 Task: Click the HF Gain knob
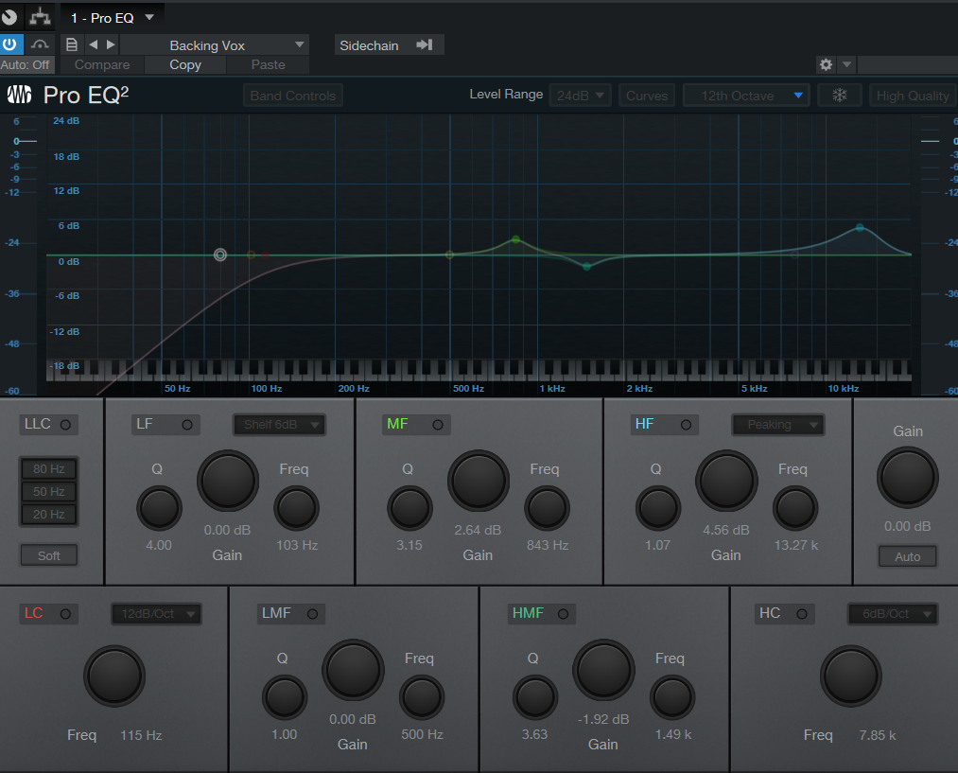coord(726,481)
